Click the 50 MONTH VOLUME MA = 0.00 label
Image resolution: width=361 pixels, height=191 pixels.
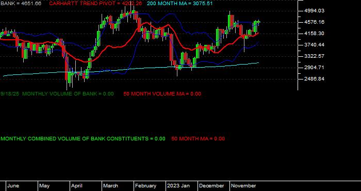click(162, 94)
